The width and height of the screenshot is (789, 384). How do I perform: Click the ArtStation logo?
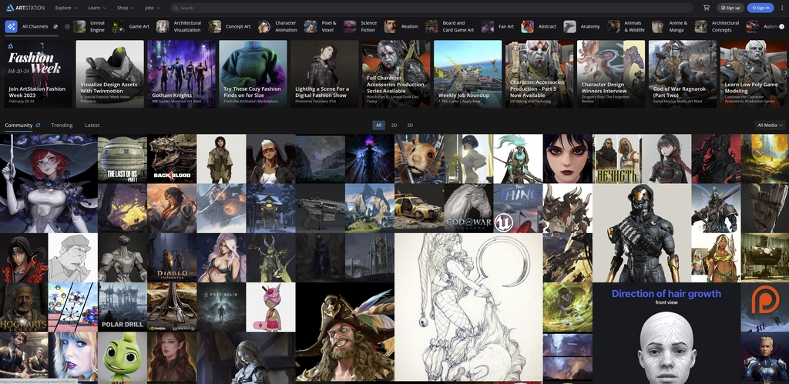pyautogui.click(x=25, y=8)
